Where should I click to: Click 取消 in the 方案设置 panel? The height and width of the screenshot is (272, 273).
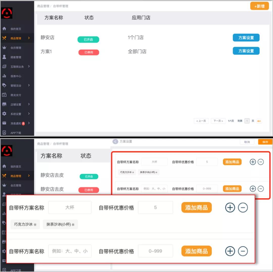[x=247, y=142]
